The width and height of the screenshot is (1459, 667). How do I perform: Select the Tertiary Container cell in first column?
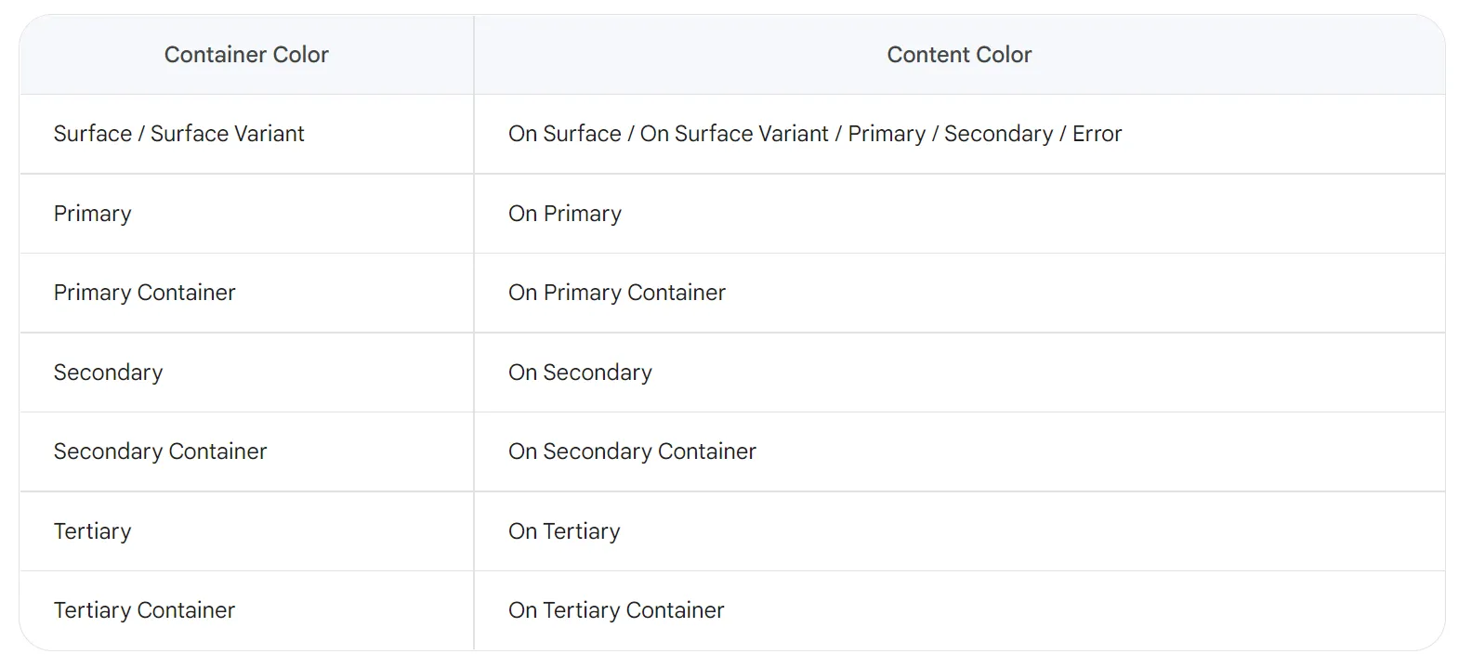pyautogui.click(x=144, y=610)
